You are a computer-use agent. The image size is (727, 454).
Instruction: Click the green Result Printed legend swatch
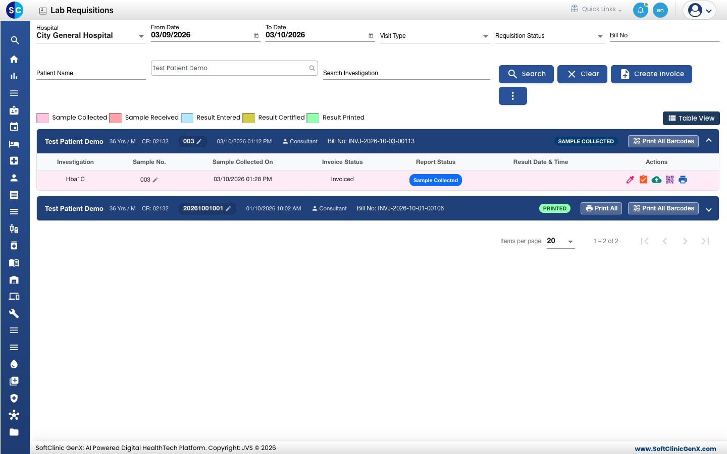(x=313, y=118)
